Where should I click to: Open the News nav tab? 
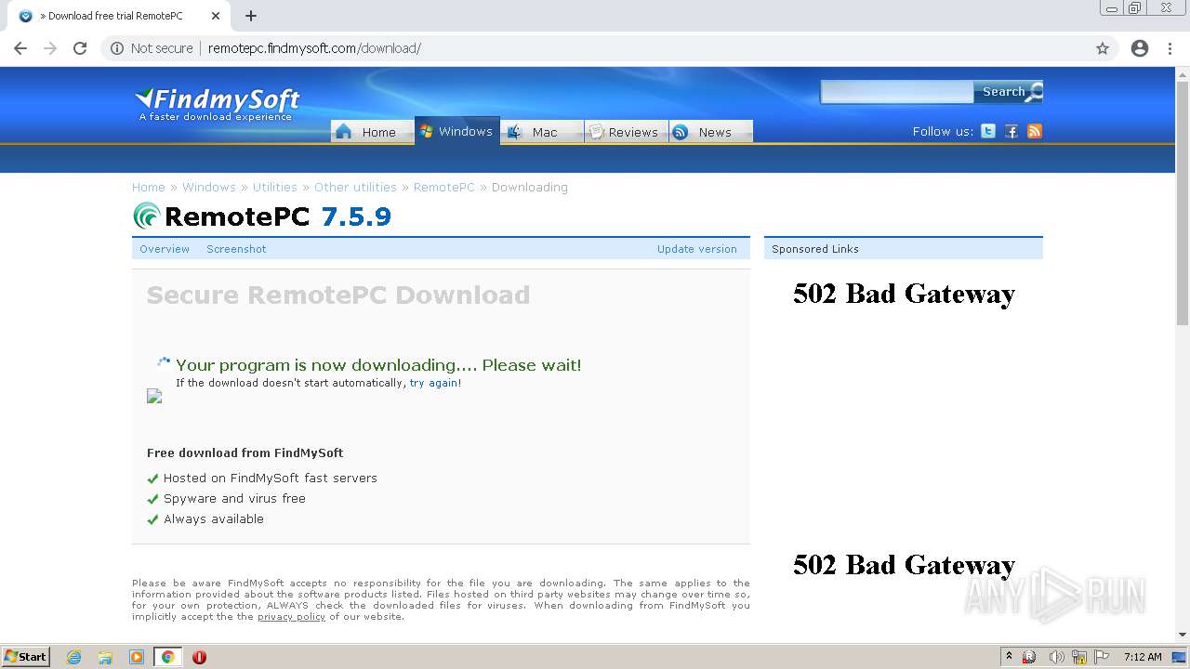point(710,132)
